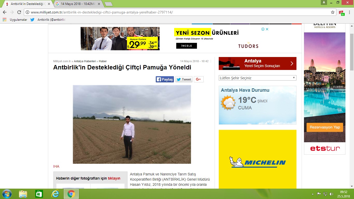Open the red browser extension icon
354x199 pixels.
342,12
